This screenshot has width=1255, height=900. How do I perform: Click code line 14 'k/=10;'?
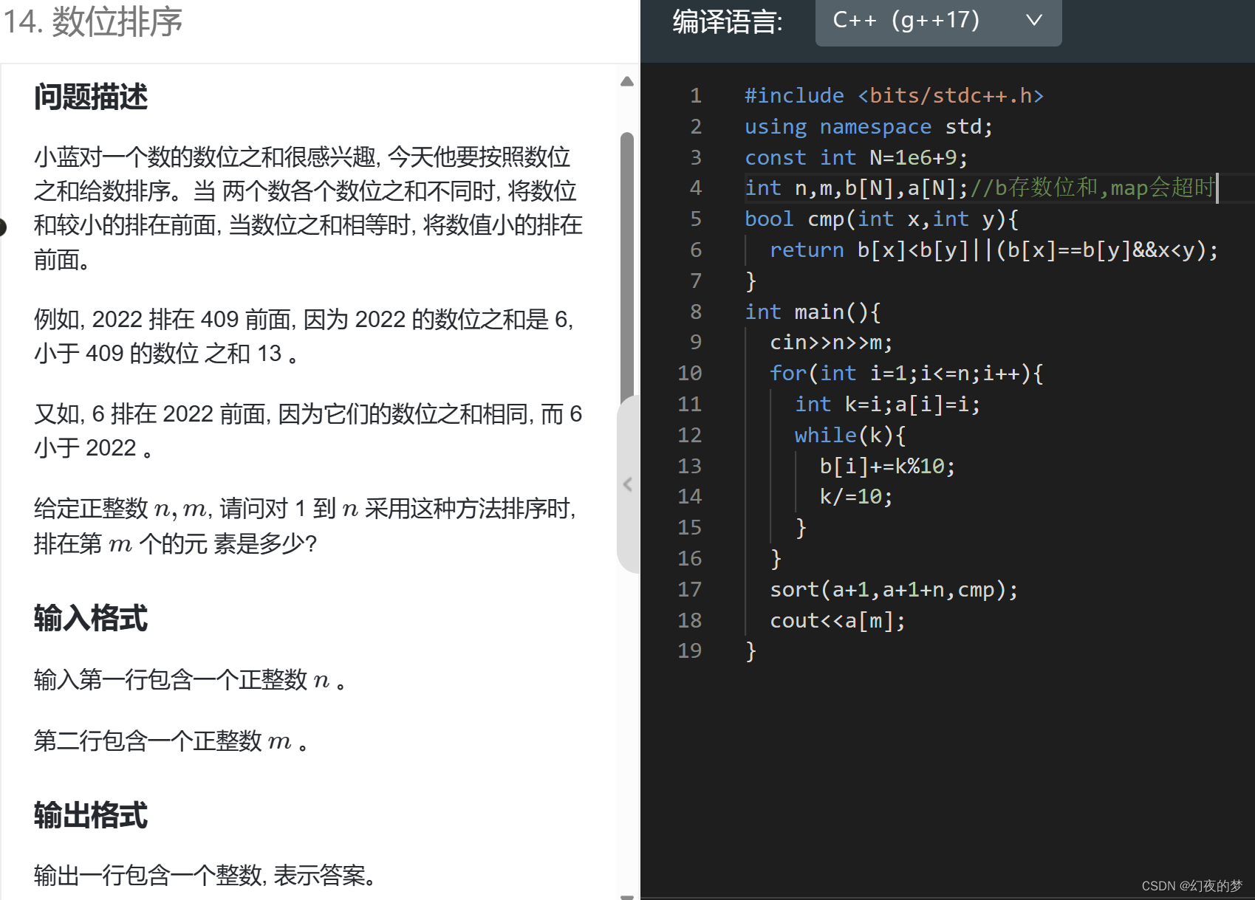[856, 497]
